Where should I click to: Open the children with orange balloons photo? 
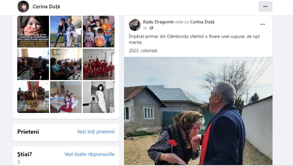(x=99, y=31)
